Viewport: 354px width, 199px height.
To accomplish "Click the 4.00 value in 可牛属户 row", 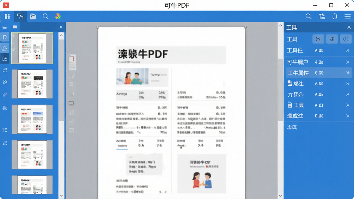I will [319, 62].
